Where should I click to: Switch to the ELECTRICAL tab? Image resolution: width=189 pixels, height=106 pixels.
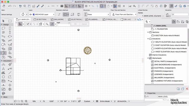click(75, 19)
